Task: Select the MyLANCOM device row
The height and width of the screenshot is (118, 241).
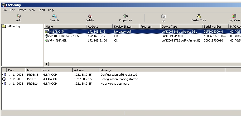Action: coord(57,32)
